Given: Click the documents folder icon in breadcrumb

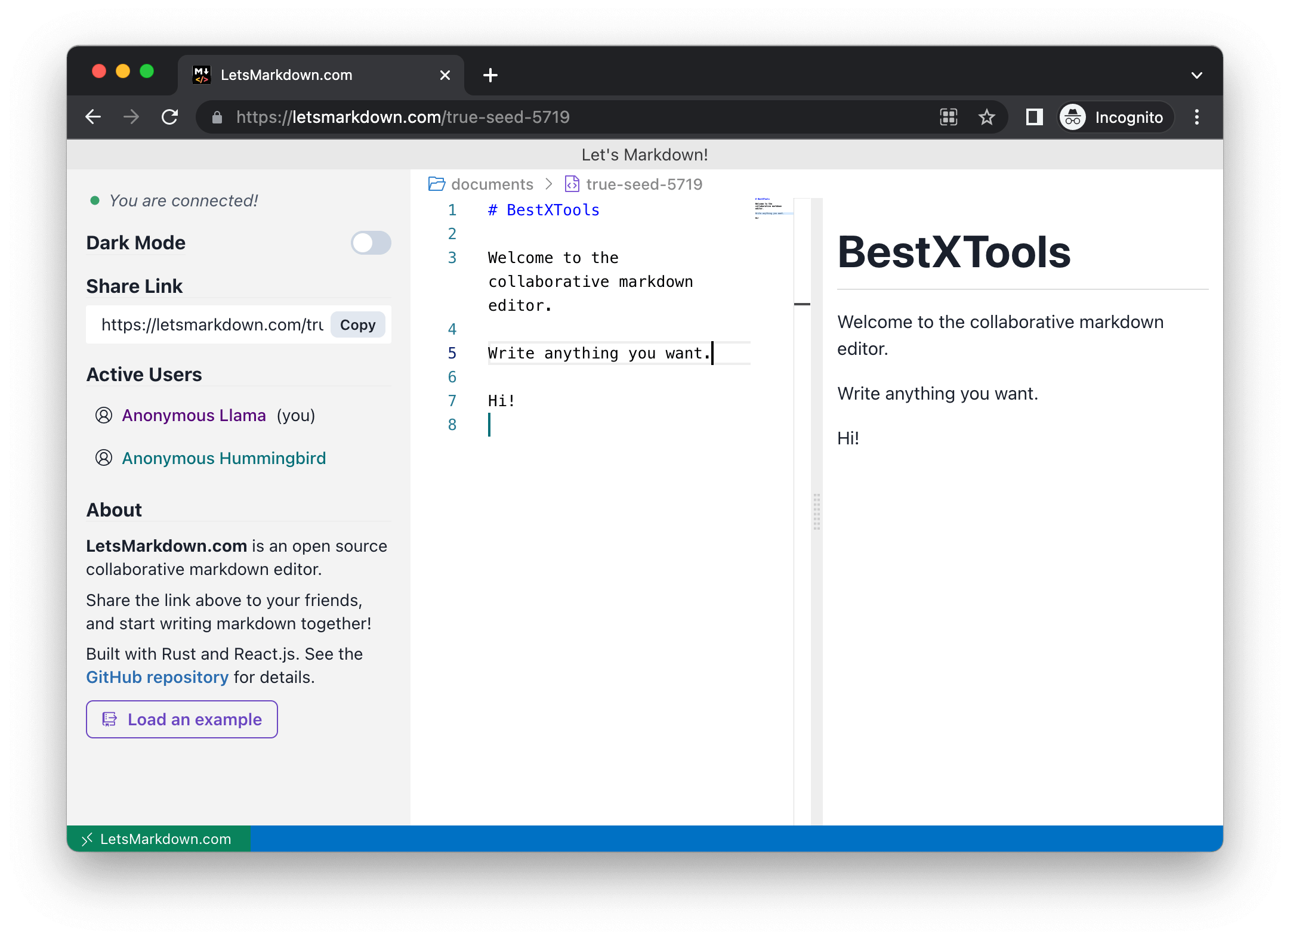Looking at the screenshot, I should [437, 184].
